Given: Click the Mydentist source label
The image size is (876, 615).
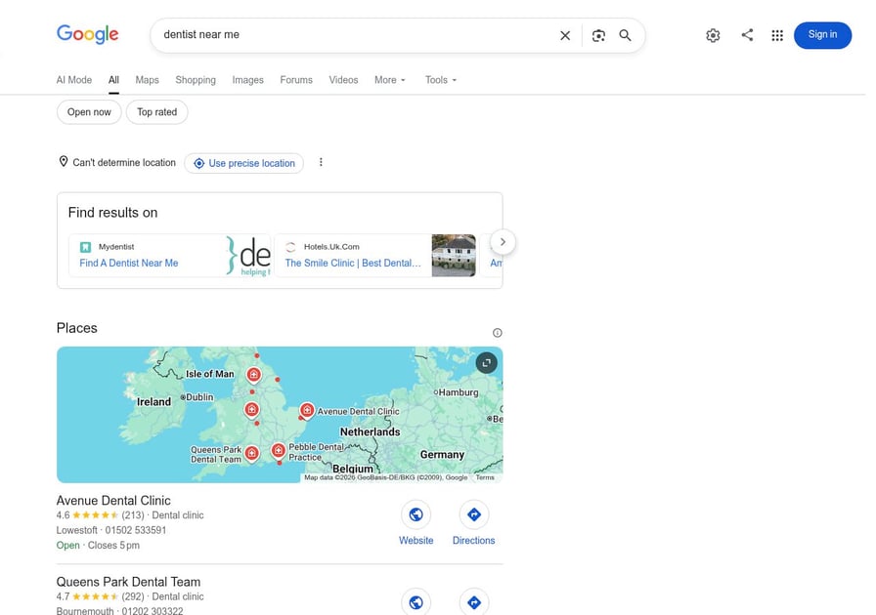Looking at the screenshot, I should pyautogui.click(x=116, y=247).
